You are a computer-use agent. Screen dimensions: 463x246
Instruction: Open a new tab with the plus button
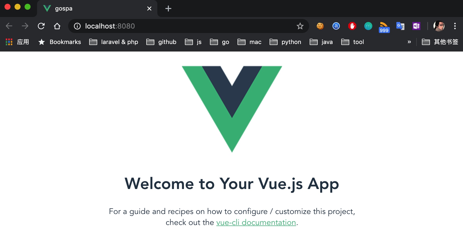(x=168, y=8)
